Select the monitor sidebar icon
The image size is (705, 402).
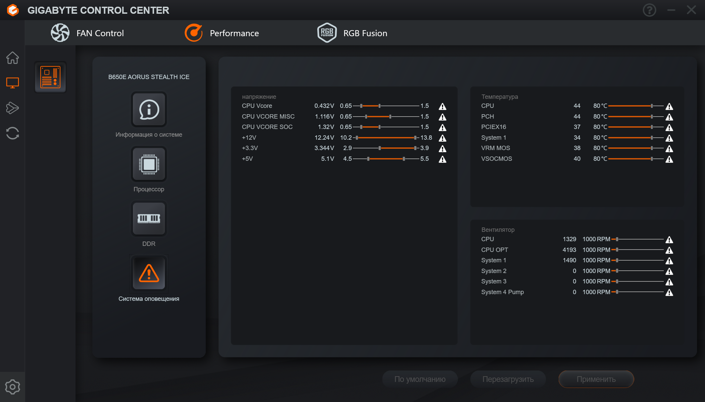point(12,83)
